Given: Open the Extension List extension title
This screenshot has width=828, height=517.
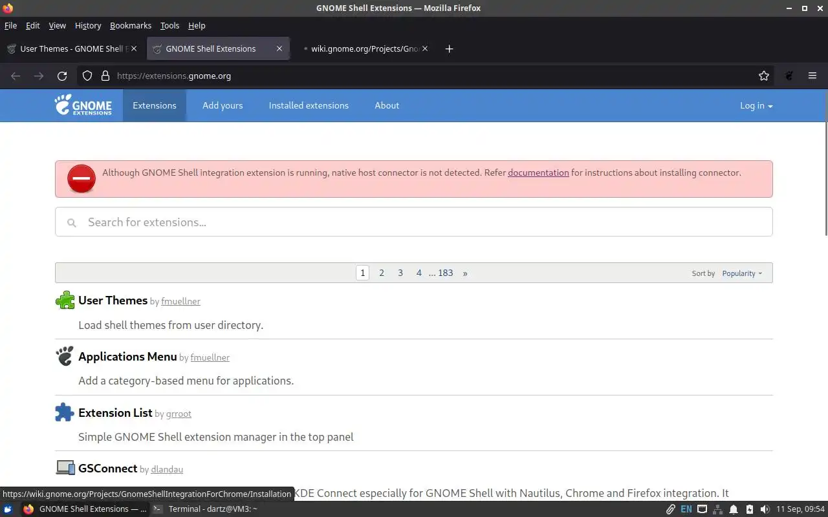Looking at the screenshot, I should (115, 412).
